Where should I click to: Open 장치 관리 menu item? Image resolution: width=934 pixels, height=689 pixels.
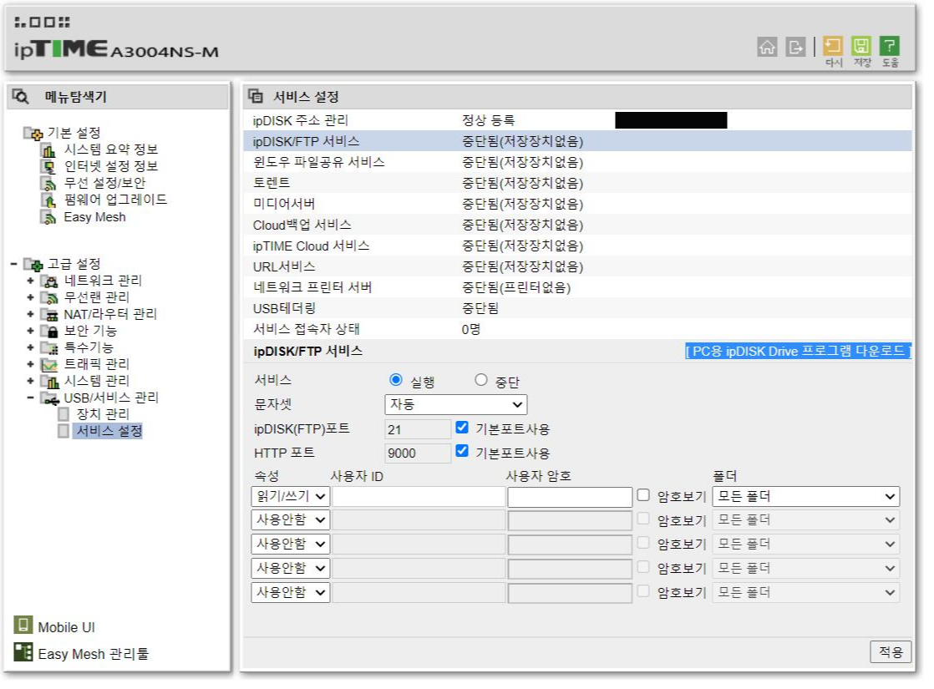click(x=103, y=414)
